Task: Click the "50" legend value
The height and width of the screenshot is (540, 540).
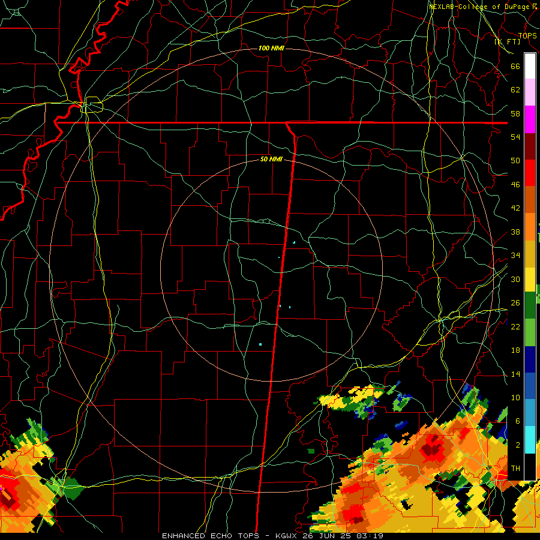Action: coord(515,160)
